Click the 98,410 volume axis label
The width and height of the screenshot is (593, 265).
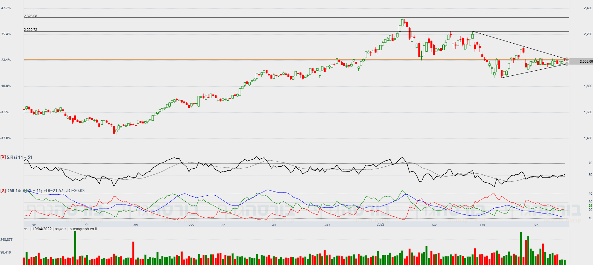tap(6, 252)
